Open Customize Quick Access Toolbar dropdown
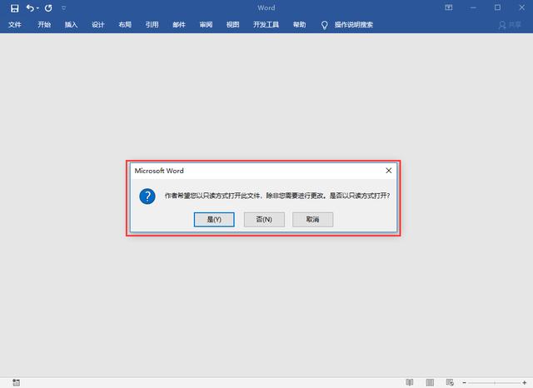This screenshot has width=533, height=388. point(63,8)
